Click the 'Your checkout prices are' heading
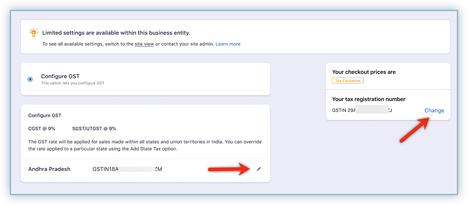 (364, 72)
